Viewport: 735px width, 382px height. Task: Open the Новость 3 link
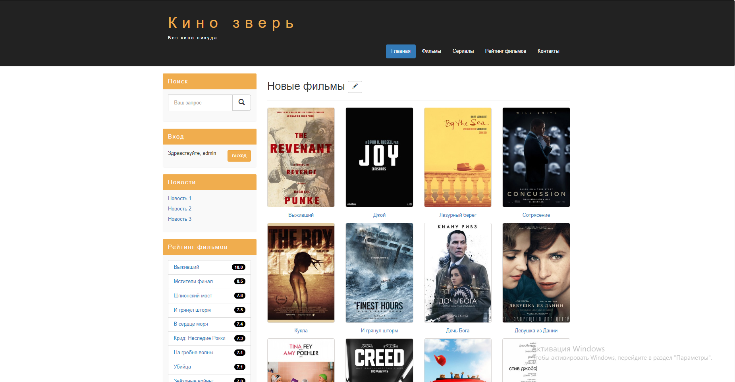pos(179,219)
